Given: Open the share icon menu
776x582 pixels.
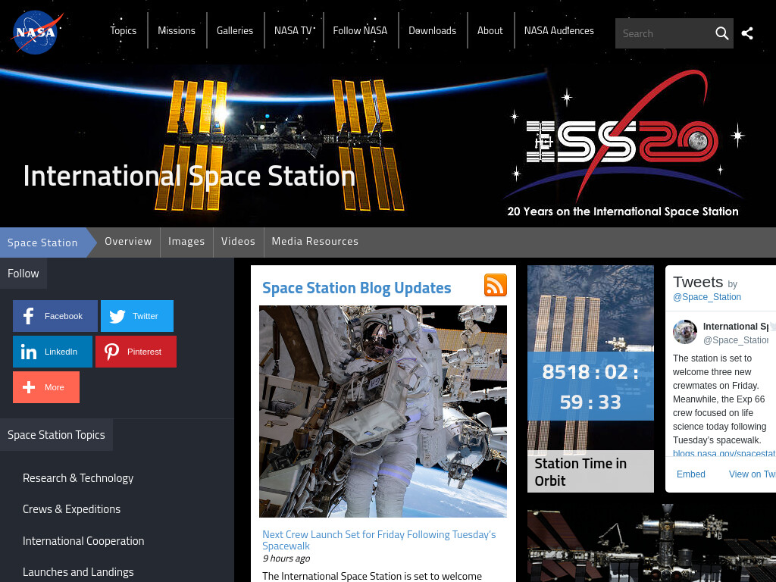Looking at the screenshot, I should click(747, 33).
